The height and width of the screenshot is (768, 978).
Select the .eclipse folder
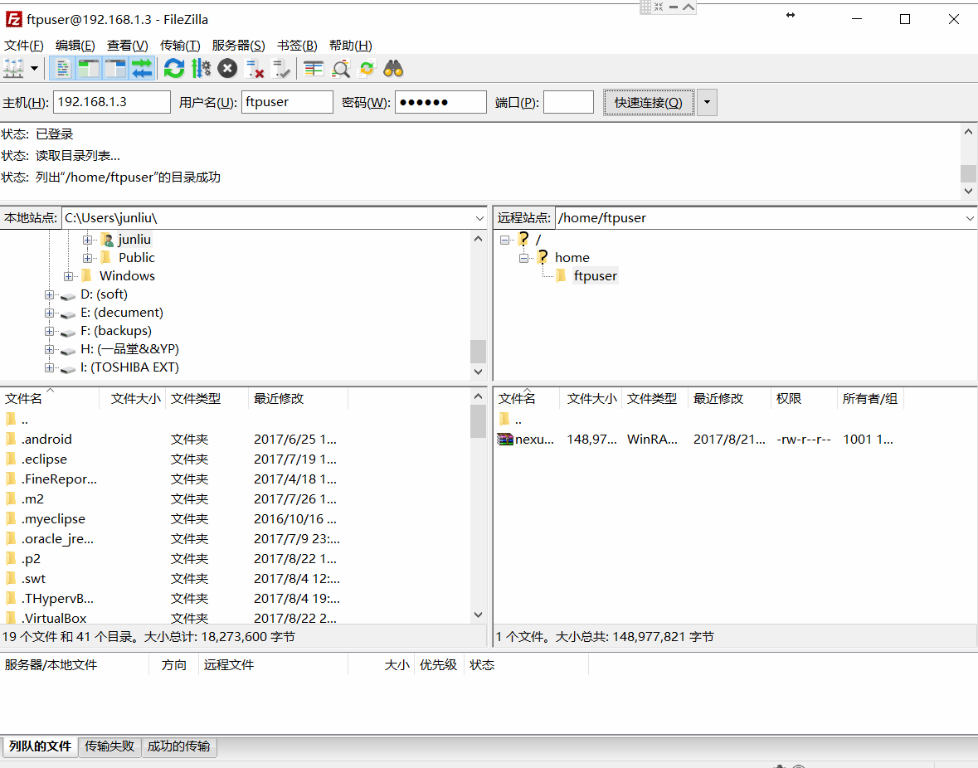pos(44,459)
